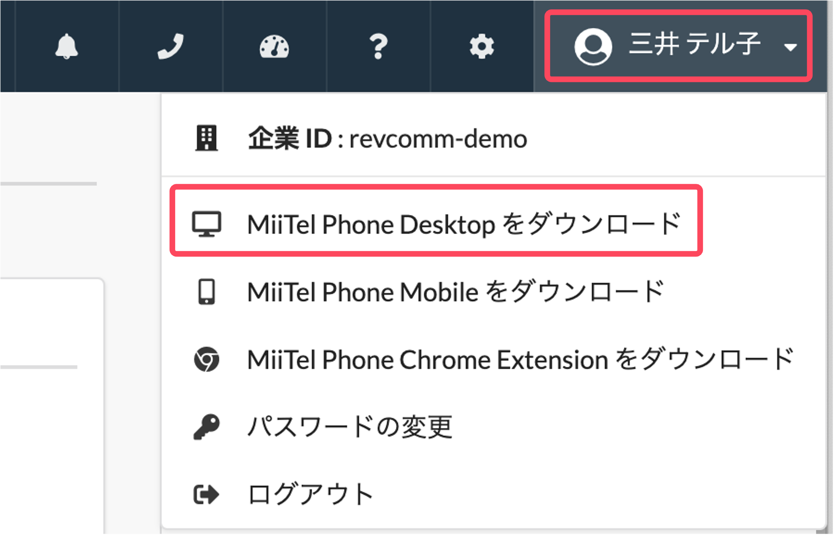Open the notifications bell icon
Viewport: 834px width, 535px height.
[66, 46]
